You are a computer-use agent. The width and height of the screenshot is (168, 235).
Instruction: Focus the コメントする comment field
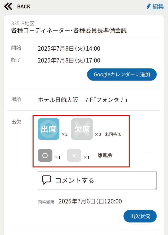(97, 180)
